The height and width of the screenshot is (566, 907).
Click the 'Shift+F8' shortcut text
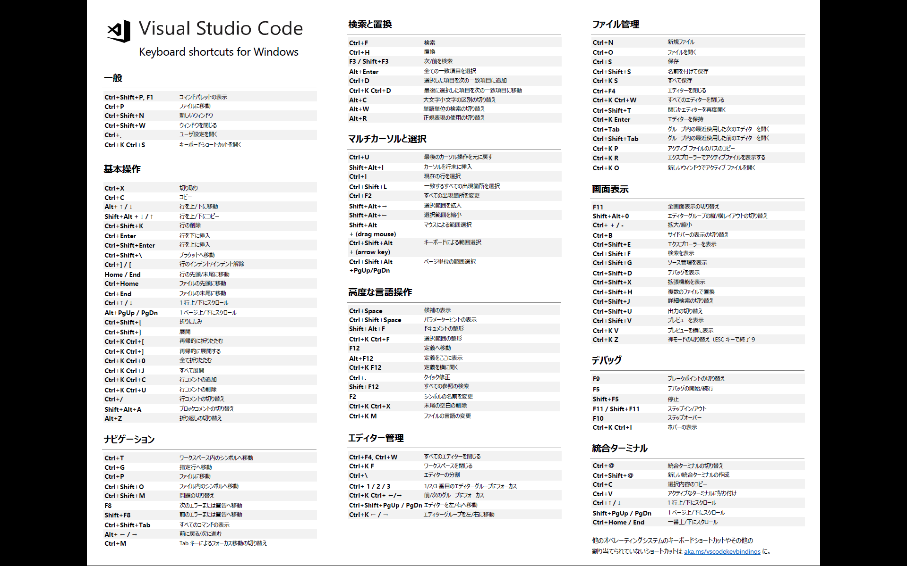pyautogui.click(x=118, y=515)
